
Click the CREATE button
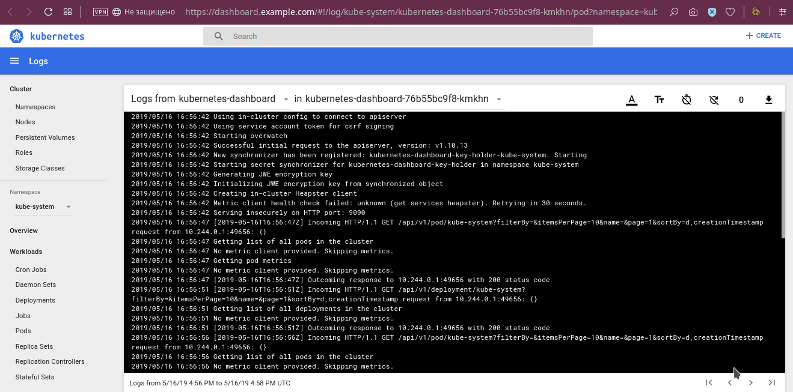point(763,36)
